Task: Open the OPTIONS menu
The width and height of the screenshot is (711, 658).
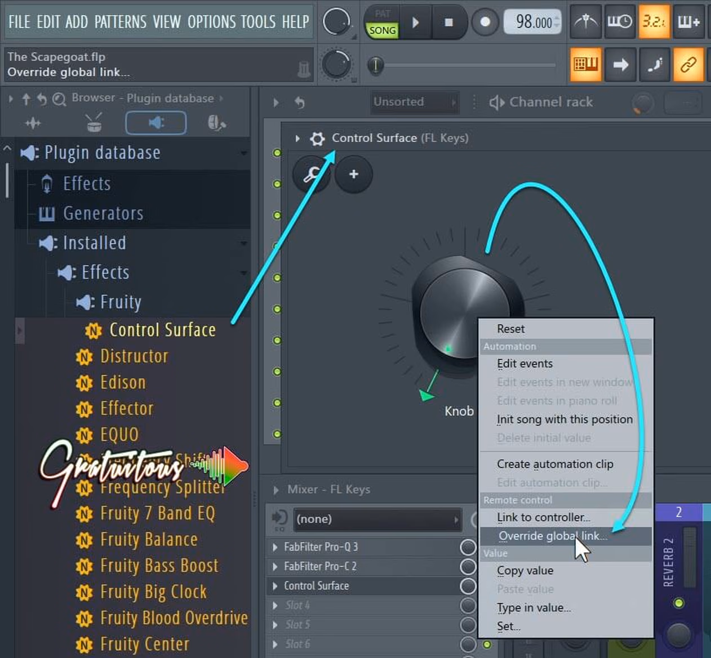Action: tap(211, 22)
